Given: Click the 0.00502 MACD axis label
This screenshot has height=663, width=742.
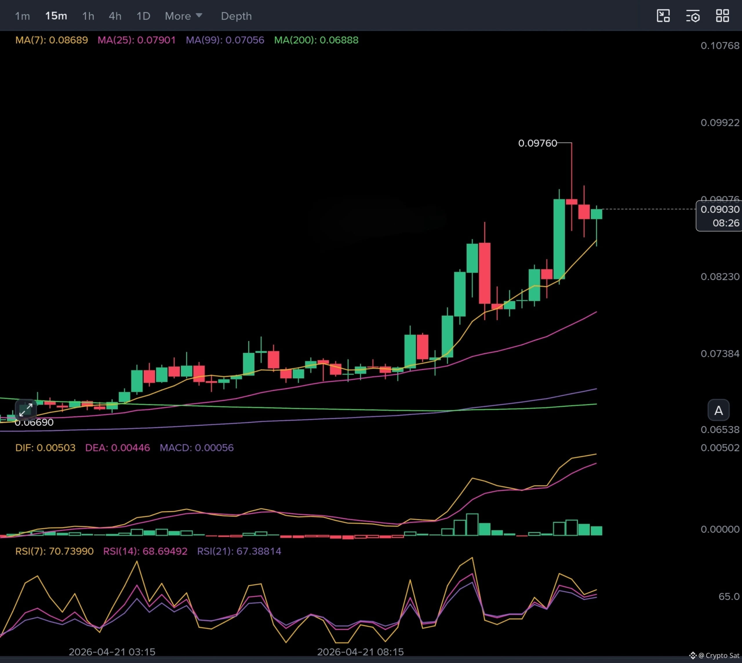Looking at the screenshot, I should click(720, 448).
